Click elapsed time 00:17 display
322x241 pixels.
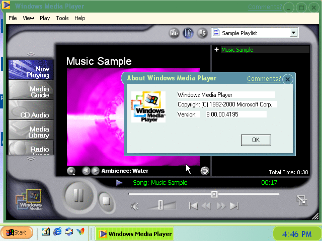point(269,183)
